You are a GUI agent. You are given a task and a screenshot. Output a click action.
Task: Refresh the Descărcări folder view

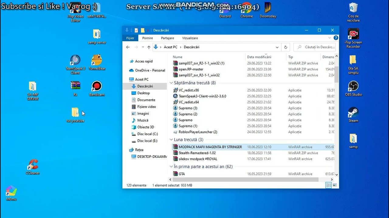[286, 47]
